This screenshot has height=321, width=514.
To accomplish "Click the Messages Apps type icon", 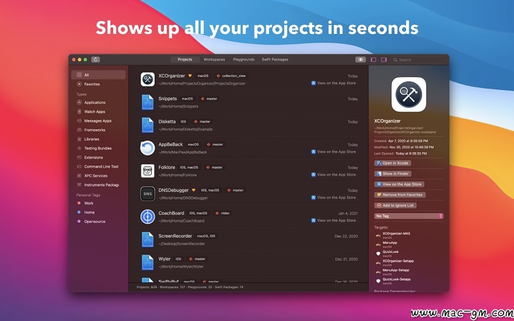I will [x=79, y=121].
